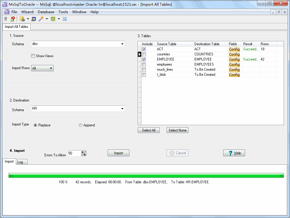
Task: Click the magic wand wizard icon
Action: coord(41,19)
